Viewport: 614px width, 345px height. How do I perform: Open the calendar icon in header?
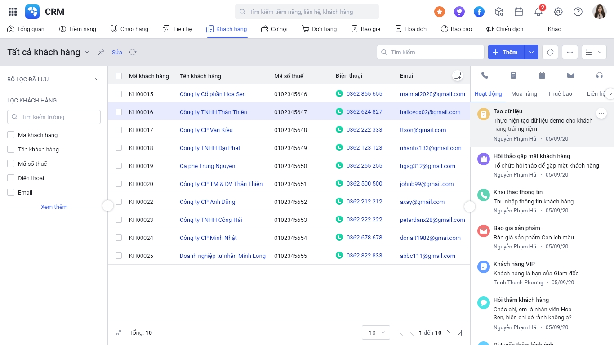click(519, 12)
